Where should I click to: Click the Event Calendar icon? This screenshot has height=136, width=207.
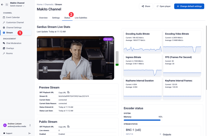(4, 17)
